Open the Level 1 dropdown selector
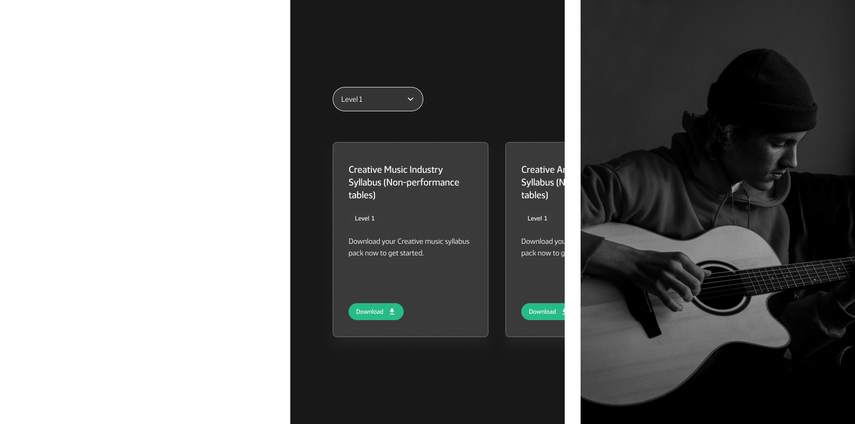This screenshot has width=855, height=424. coord(378,99)
